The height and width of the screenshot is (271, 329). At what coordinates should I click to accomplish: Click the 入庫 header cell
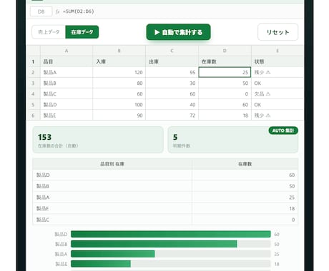[119, 61]
